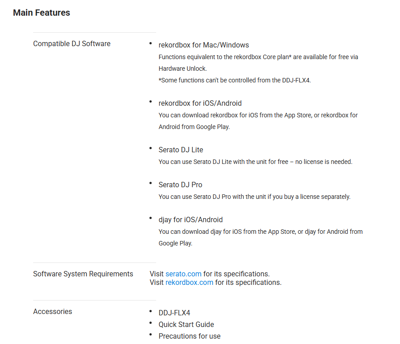400x344 pixels.
Task: Click the Serato DJ Pro heading
Action: pos(180,185)
